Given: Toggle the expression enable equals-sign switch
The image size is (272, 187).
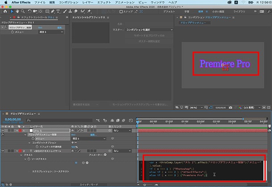Looking at the screenshot, I should pos(76,163).
